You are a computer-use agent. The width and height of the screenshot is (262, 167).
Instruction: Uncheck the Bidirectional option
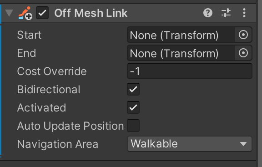[x=133, y=89]
